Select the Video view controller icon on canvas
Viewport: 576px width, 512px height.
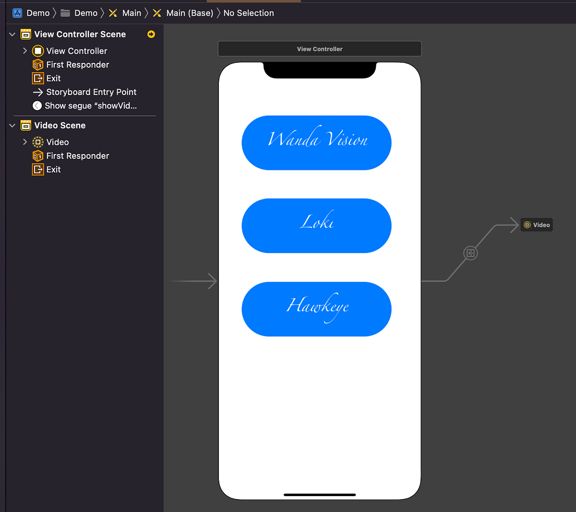tap(537, 225)
